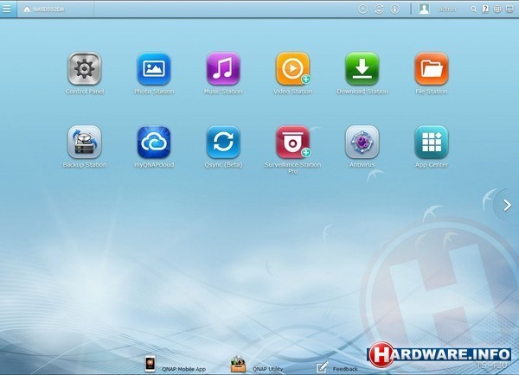Launch Backup Station
The width and height of the screenshot is (519, 375).
[85, 142]
